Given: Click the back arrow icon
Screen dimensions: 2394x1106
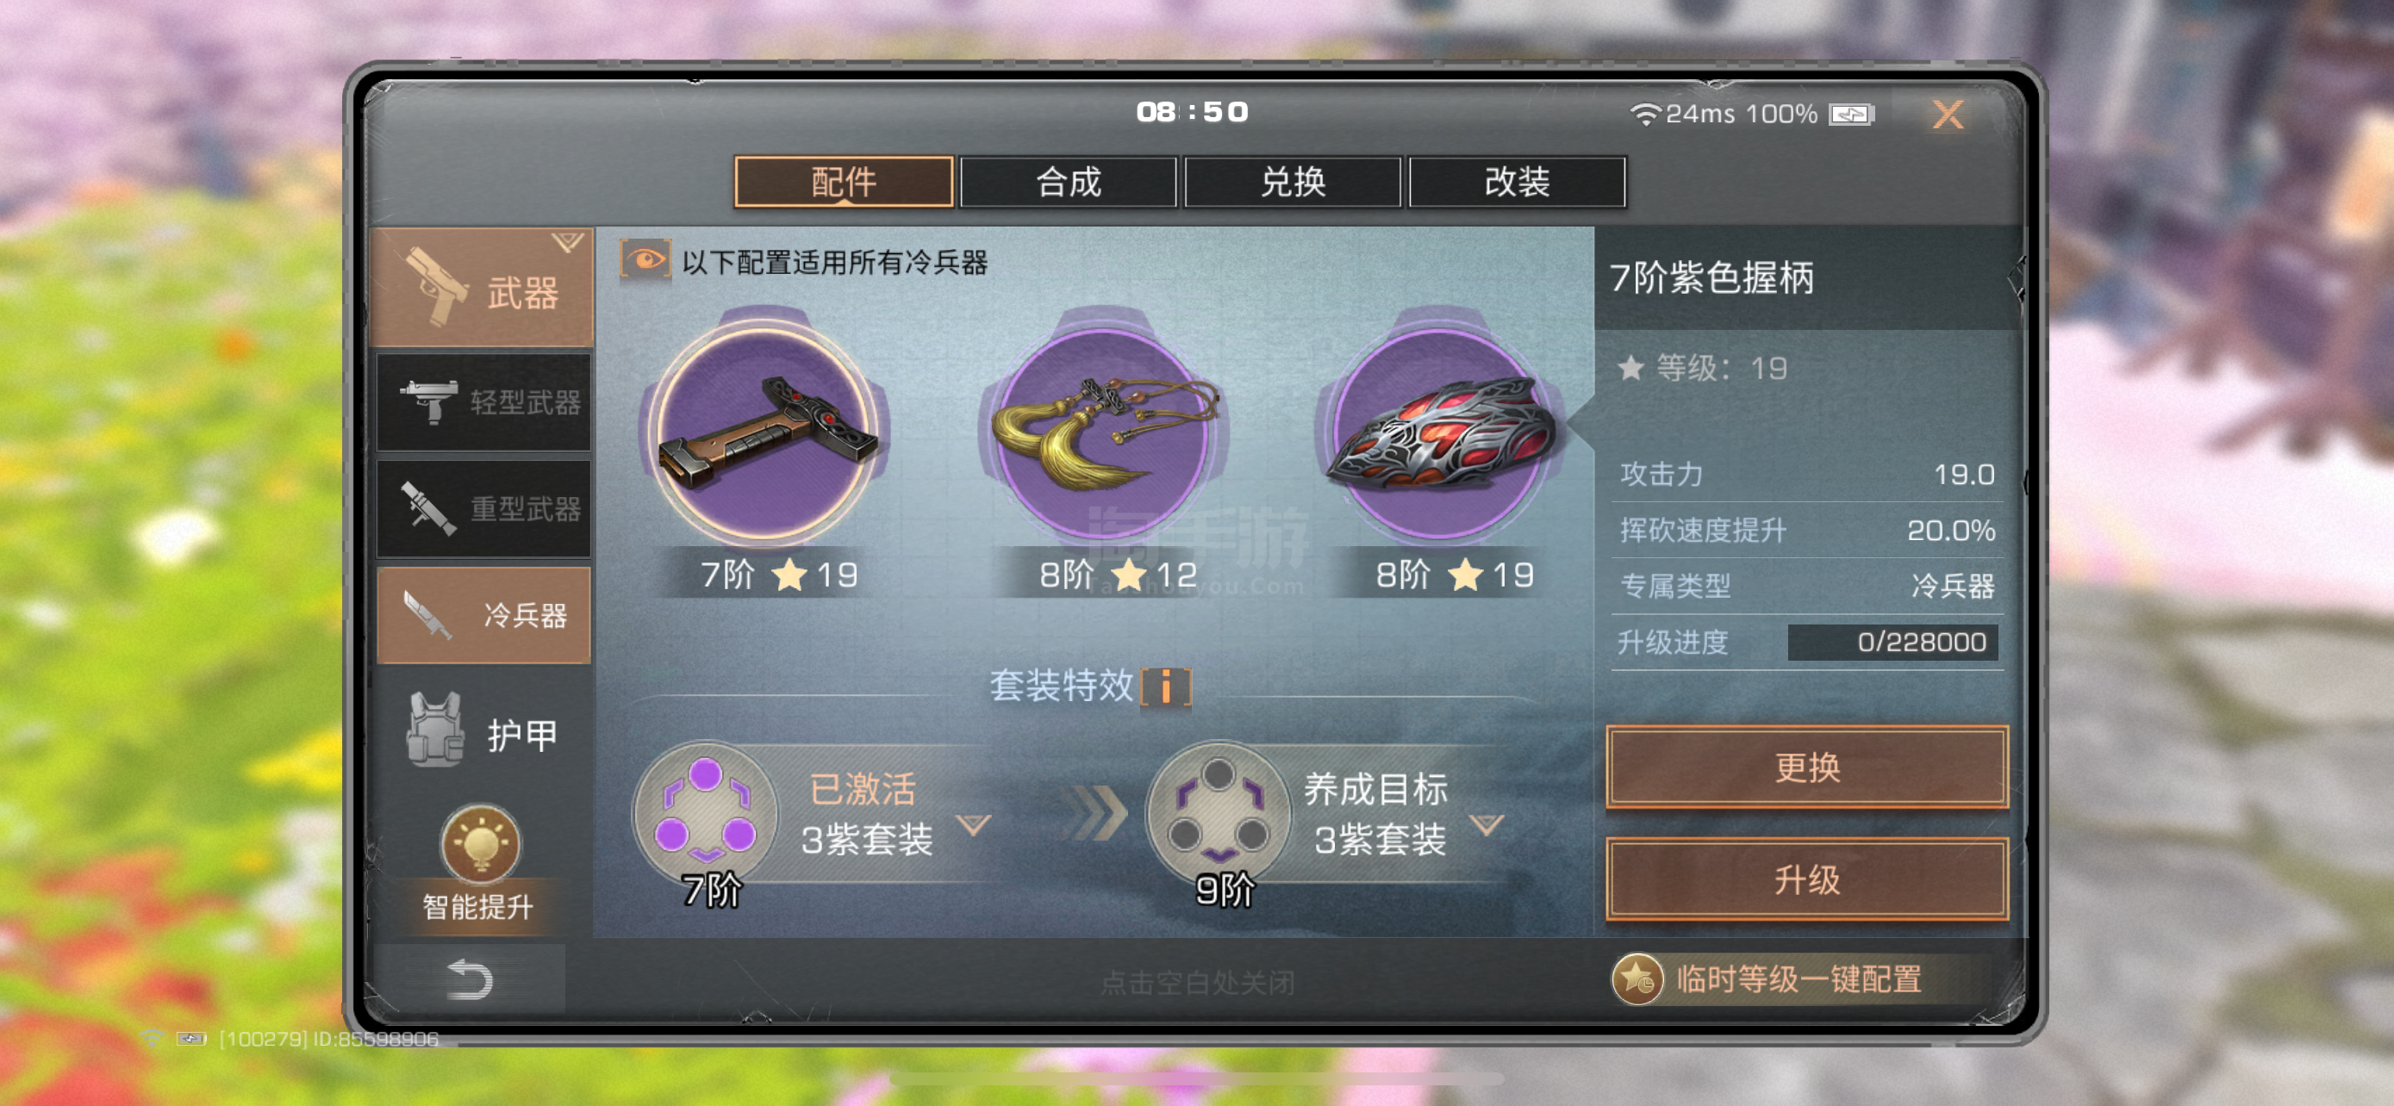Looking at the screenshot, I should tap(470, 979).
